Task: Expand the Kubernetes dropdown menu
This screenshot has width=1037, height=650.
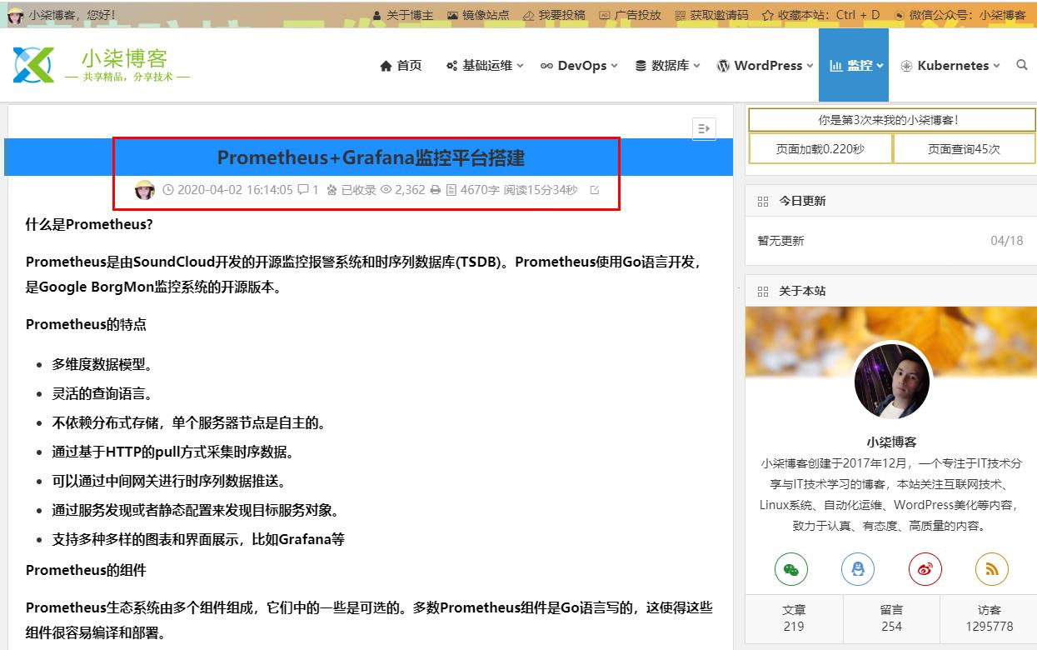Action: [950, 65]
